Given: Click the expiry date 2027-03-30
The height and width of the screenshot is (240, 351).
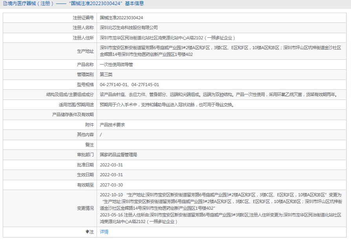Looking at the screenshot, I should [111, 185].
